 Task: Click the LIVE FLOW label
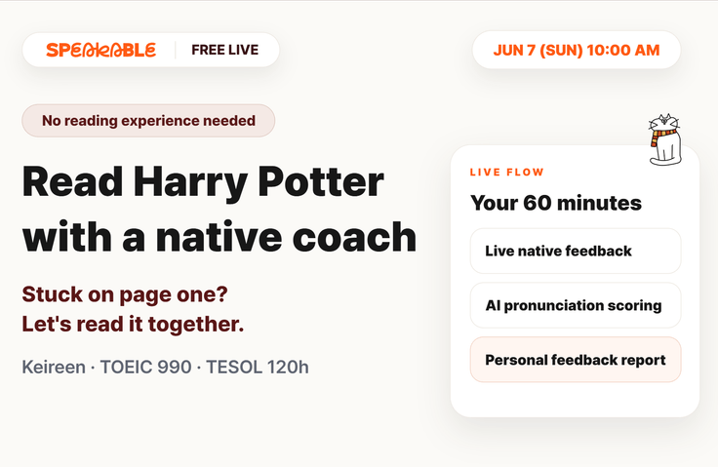click(x=507, y=173)
